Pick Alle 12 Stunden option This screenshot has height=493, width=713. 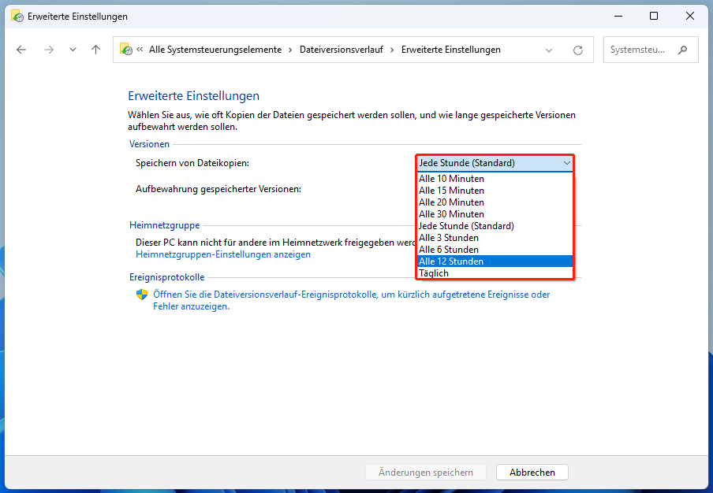click(495, 261)
